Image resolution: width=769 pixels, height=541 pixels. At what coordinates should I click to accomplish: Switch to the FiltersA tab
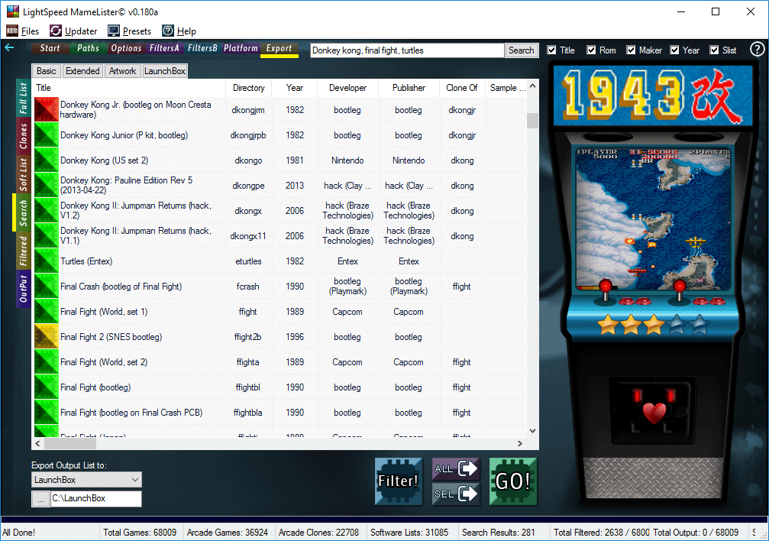(x=164, y=48)
